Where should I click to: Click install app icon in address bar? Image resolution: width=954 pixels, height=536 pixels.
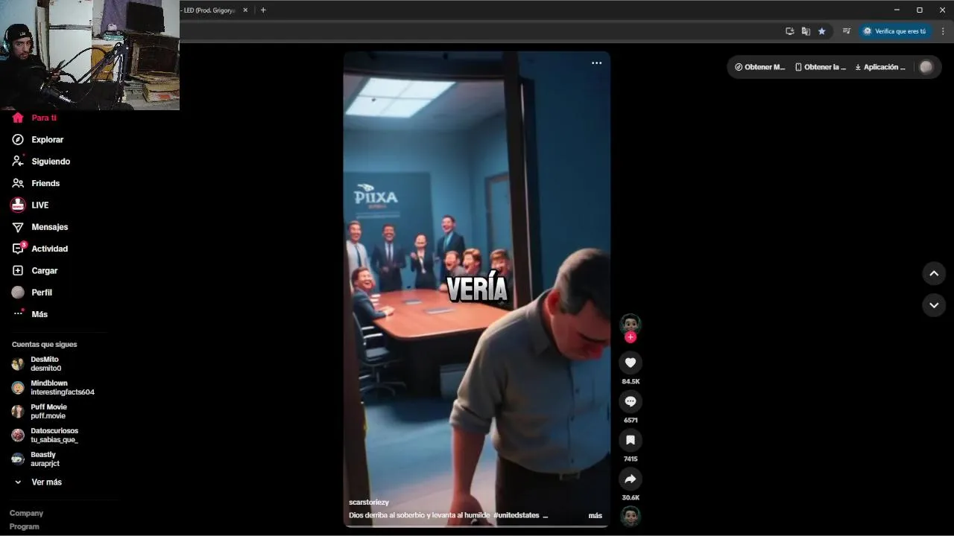point(790,31)
